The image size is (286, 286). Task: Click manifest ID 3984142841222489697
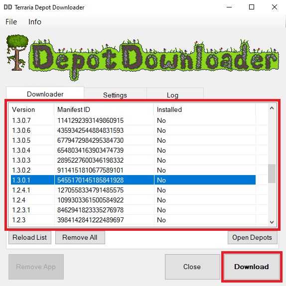click(91, 220)
